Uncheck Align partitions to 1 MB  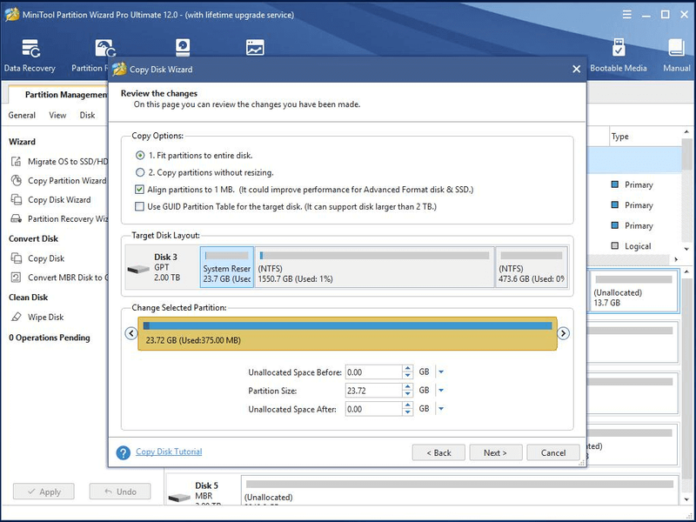tap(139, 190)
